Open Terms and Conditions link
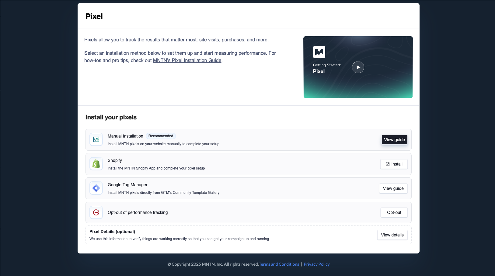This screenshot has height=276, width=495. coord(279,264)
